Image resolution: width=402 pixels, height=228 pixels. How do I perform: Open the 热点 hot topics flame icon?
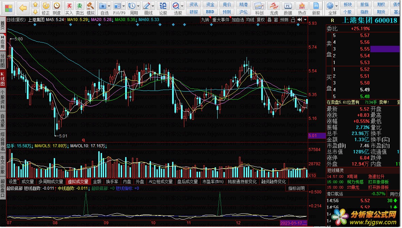point(302,6)
